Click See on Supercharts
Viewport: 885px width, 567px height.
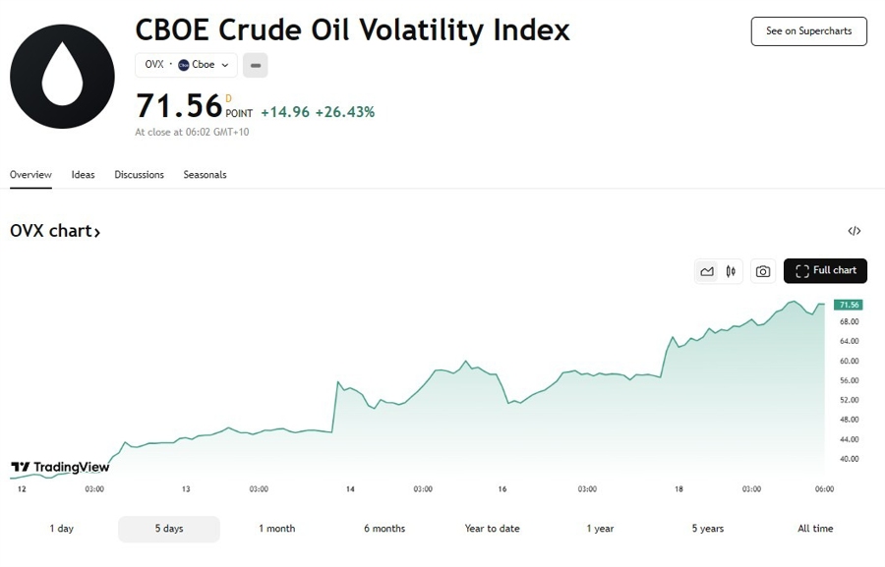[808, 30]
